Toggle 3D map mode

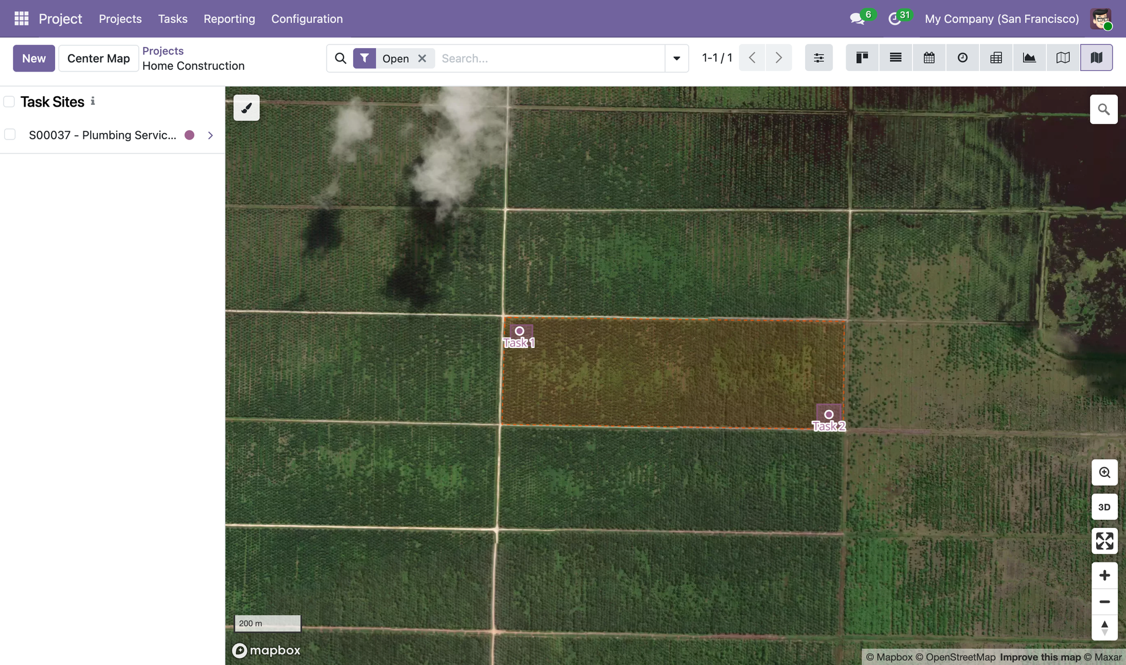tap(1104, 507)
